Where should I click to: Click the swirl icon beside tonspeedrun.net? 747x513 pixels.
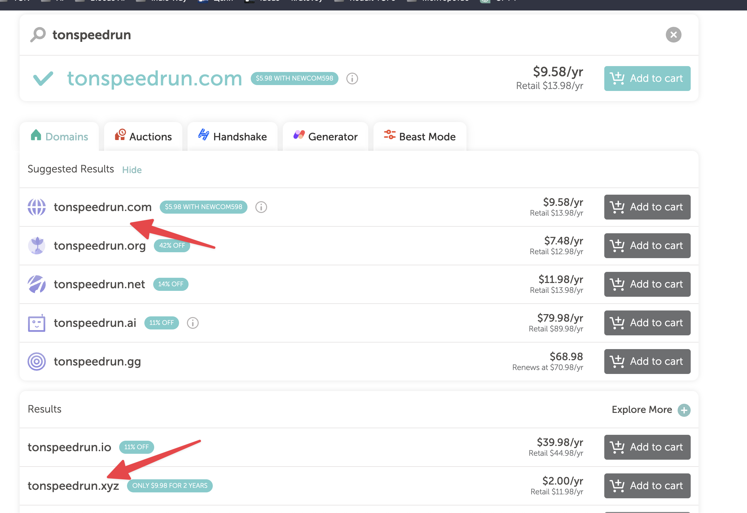[x=37, y=284]
